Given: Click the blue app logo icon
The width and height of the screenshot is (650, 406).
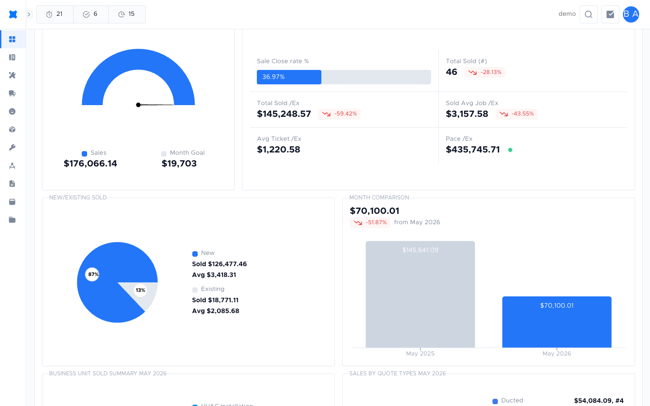Looking at the screenshot, I should (x=13, y=14).
